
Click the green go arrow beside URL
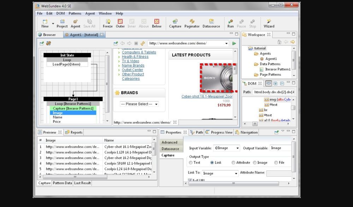click(234, 43)
